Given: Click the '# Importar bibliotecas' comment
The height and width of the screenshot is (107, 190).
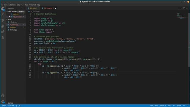Looking at the screenshot, I should (45, 14).
